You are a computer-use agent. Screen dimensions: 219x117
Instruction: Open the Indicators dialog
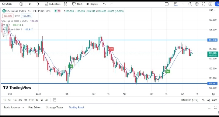click(53, 4)
